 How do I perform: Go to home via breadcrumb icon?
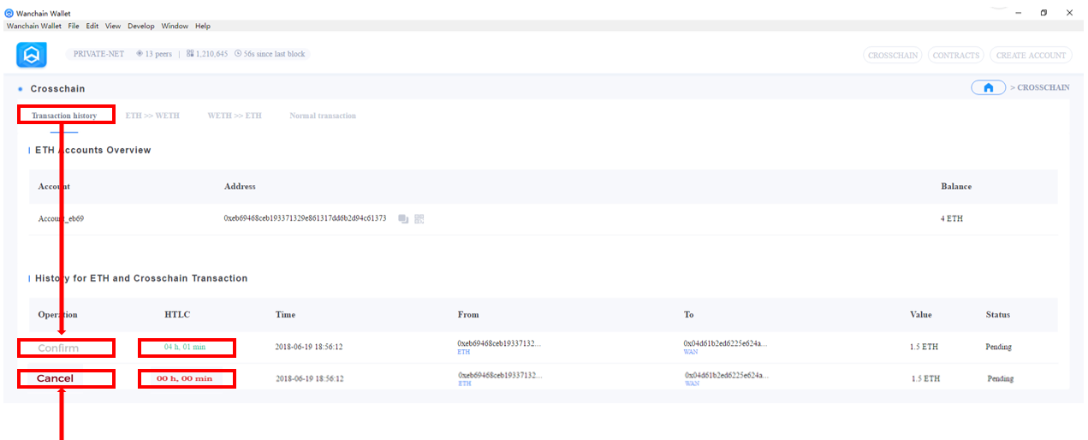click(988, 87)
